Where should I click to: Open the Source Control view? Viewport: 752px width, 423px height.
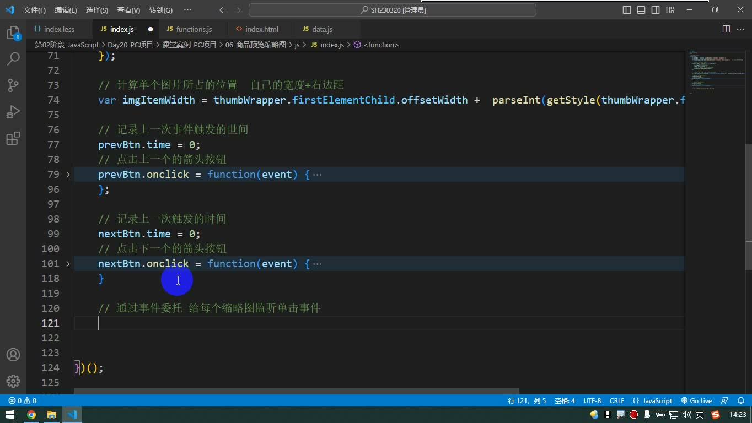[13, 85]
